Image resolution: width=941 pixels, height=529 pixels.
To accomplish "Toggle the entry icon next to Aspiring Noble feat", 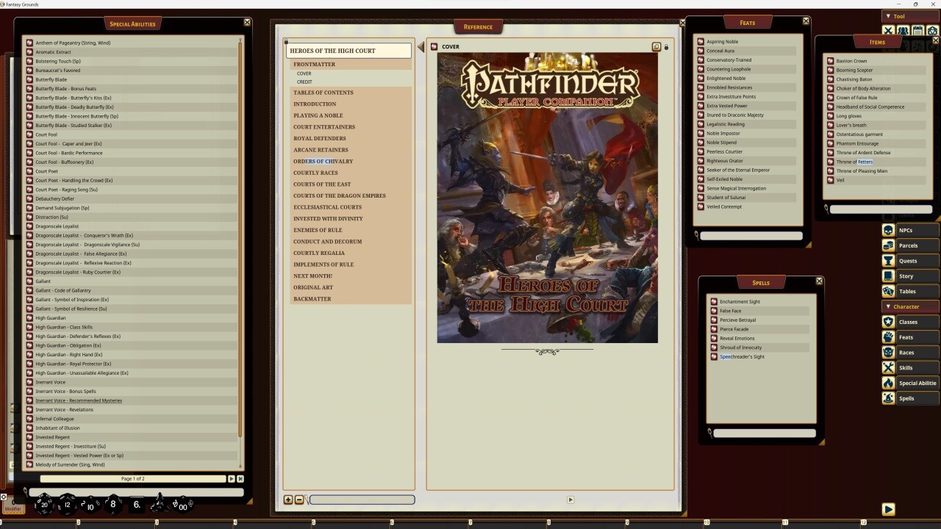I will [700, 41].
